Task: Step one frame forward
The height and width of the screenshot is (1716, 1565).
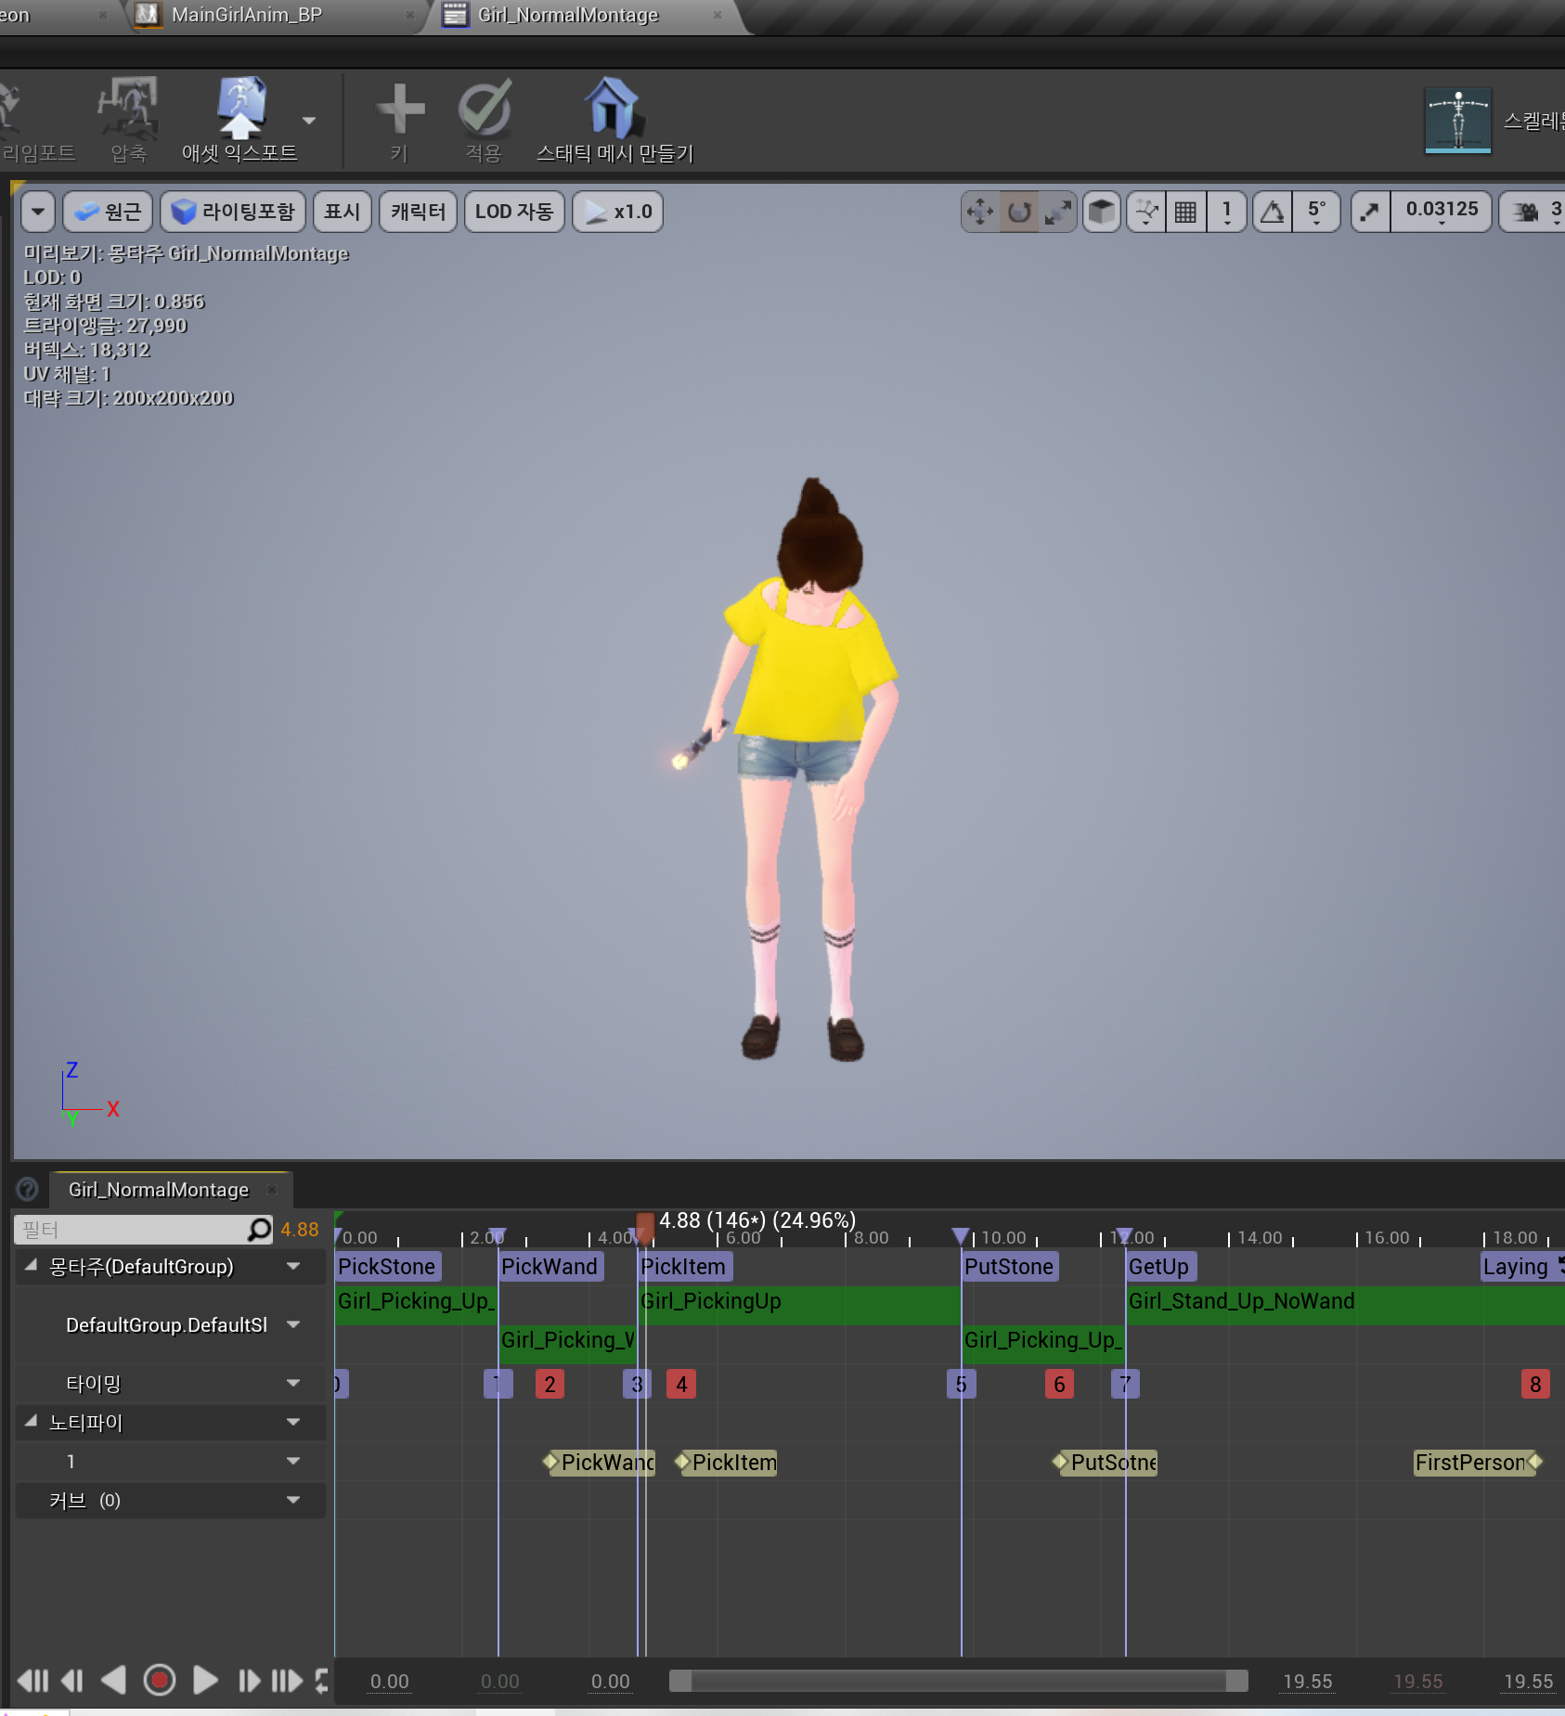Action: pos(249,1681)
